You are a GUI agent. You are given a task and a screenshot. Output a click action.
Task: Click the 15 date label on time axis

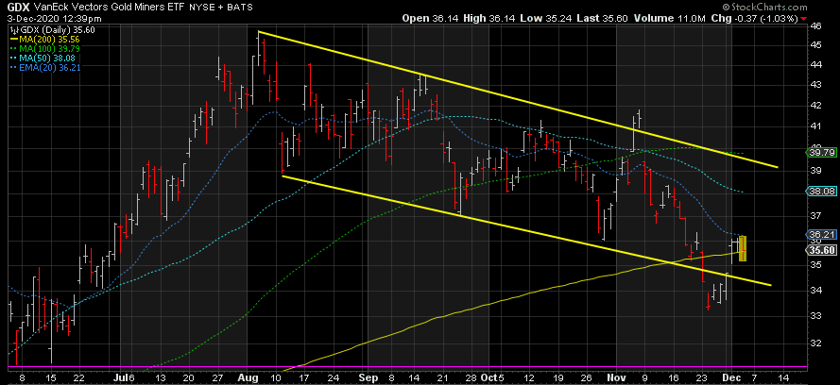tap(50, 377)
